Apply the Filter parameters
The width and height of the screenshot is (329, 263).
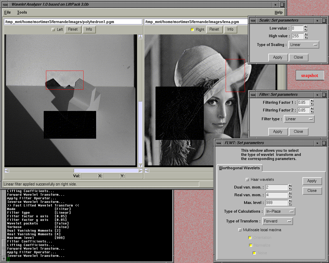point(278,131)
